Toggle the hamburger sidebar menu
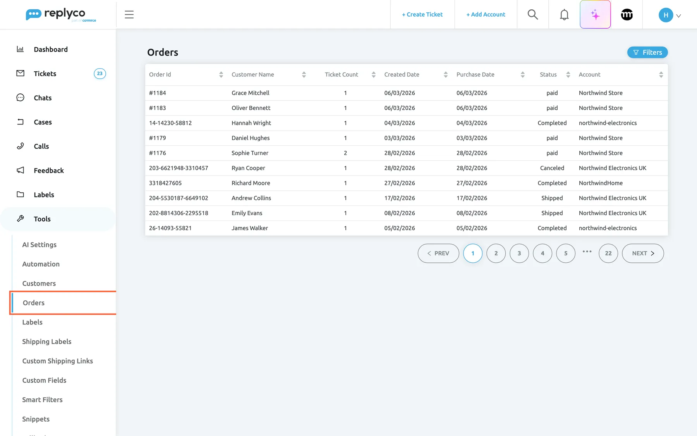The width and height of the screenshot is (697, 436). point(129,14)
